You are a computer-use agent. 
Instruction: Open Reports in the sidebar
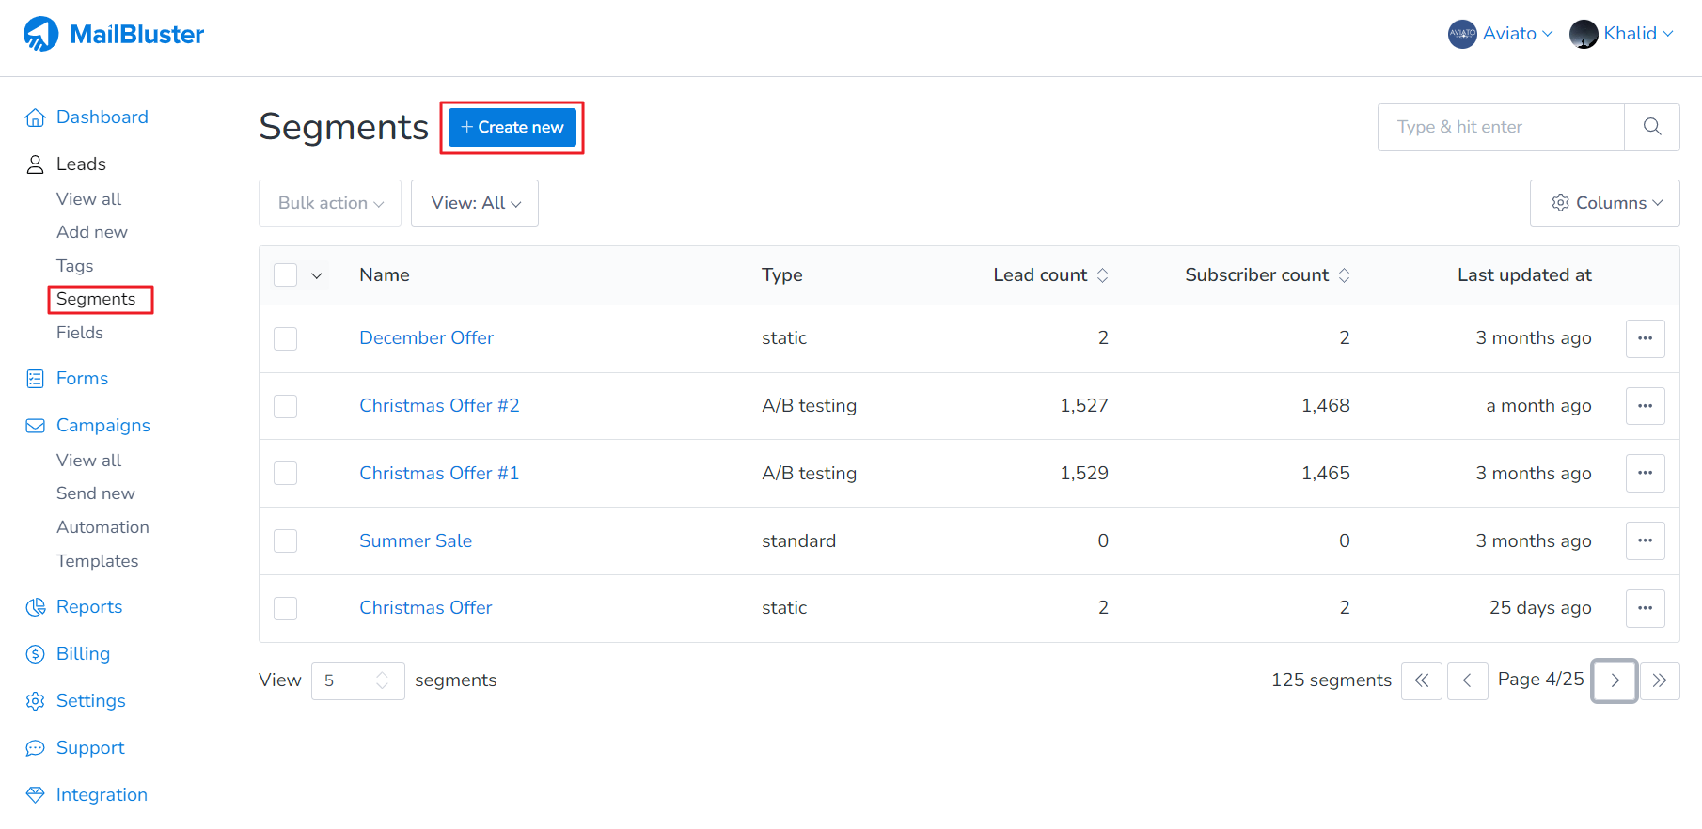89,607
